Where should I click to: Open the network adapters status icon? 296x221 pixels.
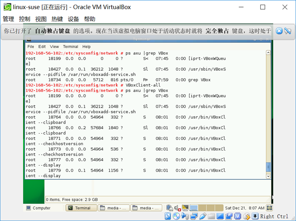[194, 216]
